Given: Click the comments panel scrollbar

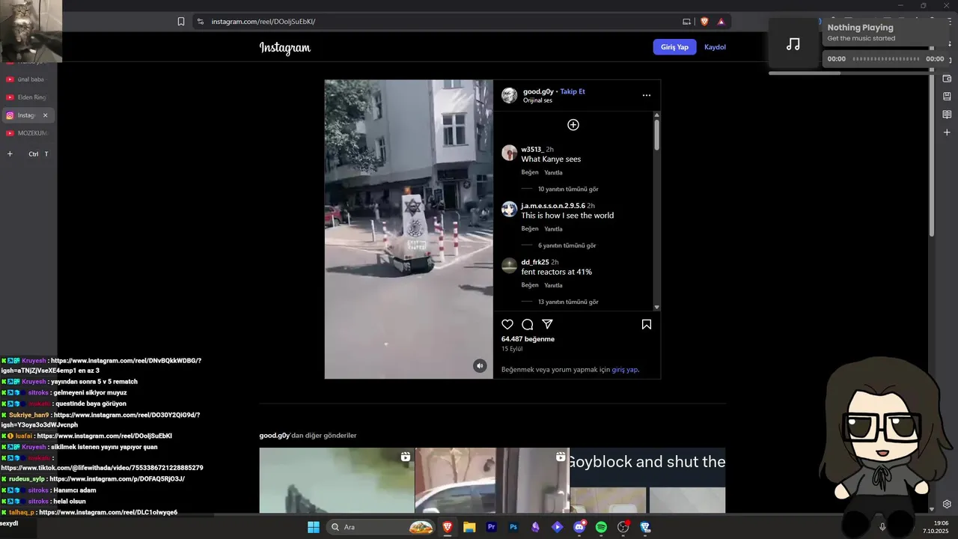Looking at the screenshot, I should pos(657,135).
